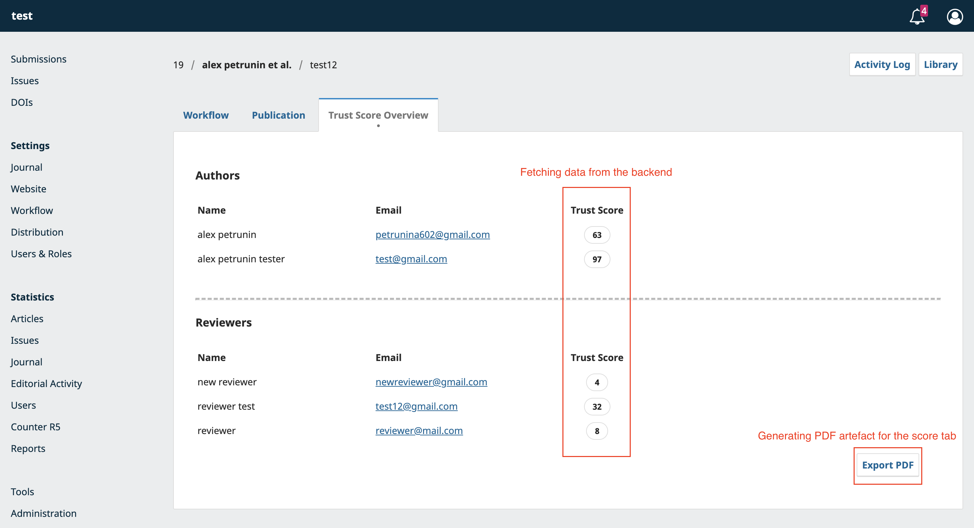Click the petrunina602@gmail.com email link
The width and height of the screenshot is (974, 528).
[433, 235]
